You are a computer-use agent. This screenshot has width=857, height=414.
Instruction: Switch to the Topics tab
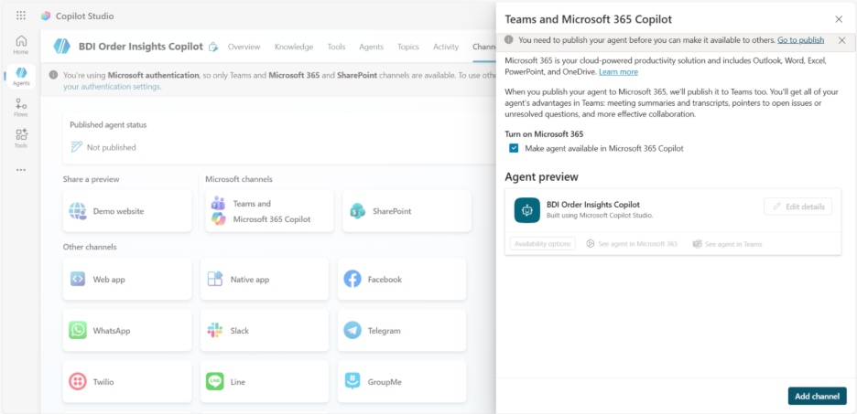[x=408, y=47]
